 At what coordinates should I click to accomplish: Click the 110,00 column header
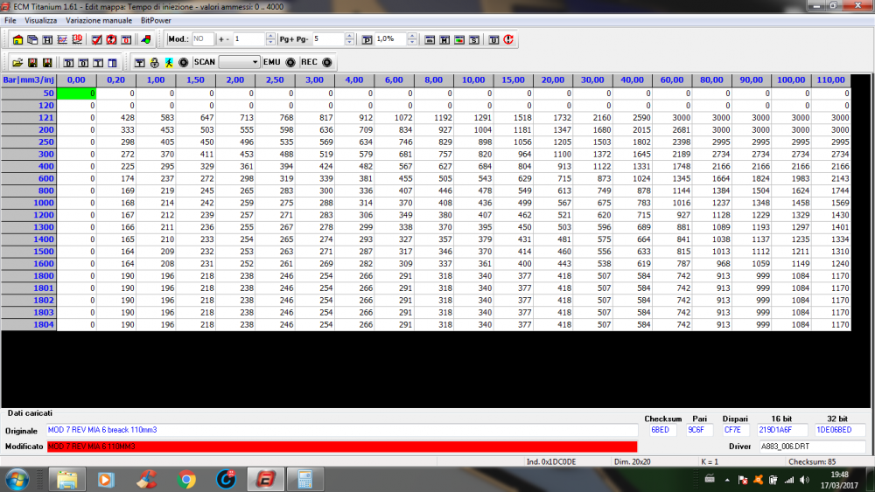coord(830,80)
